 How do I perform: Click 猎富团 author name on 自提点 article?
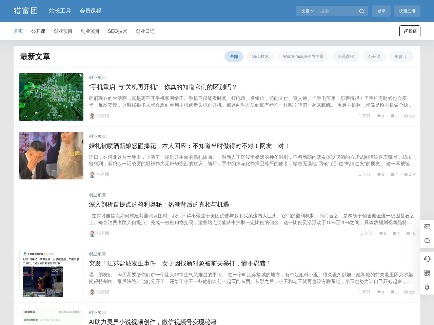point(103,233)
